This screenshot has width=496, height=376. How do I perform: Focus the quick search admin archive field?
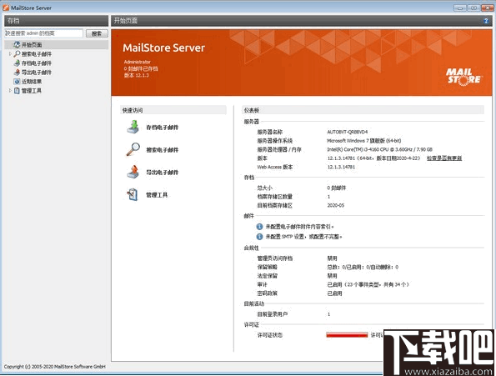[x=43, y=33]
